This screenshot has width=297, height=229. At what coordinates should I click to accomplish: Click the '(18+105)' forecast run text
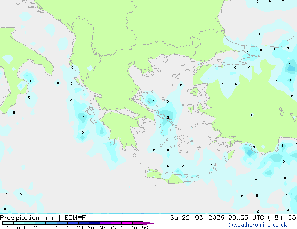tap(282, 218)
